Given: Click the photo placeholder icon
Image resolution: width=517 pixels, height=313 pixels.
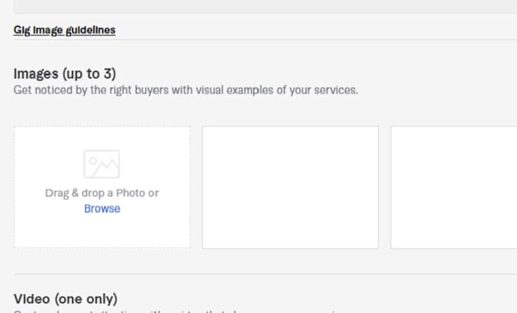Looking at the screenshot, I should point(102,164).
